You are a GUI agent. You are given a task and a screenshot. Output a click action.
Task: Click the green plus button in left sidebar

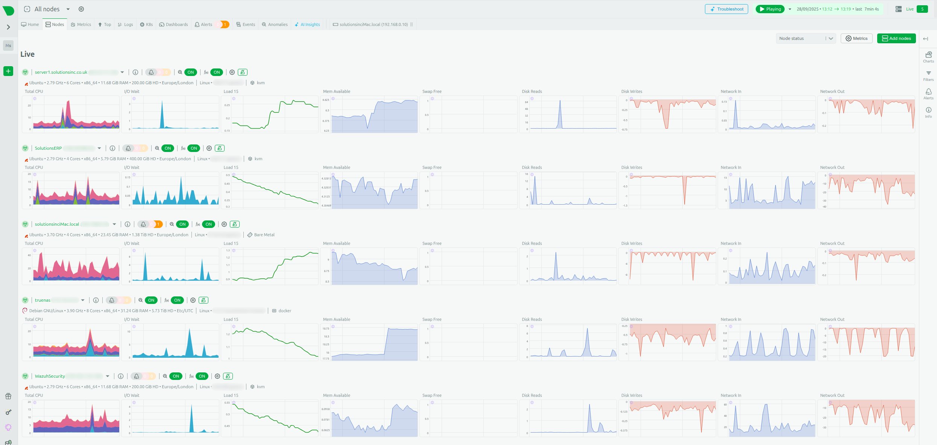point(8,71)
